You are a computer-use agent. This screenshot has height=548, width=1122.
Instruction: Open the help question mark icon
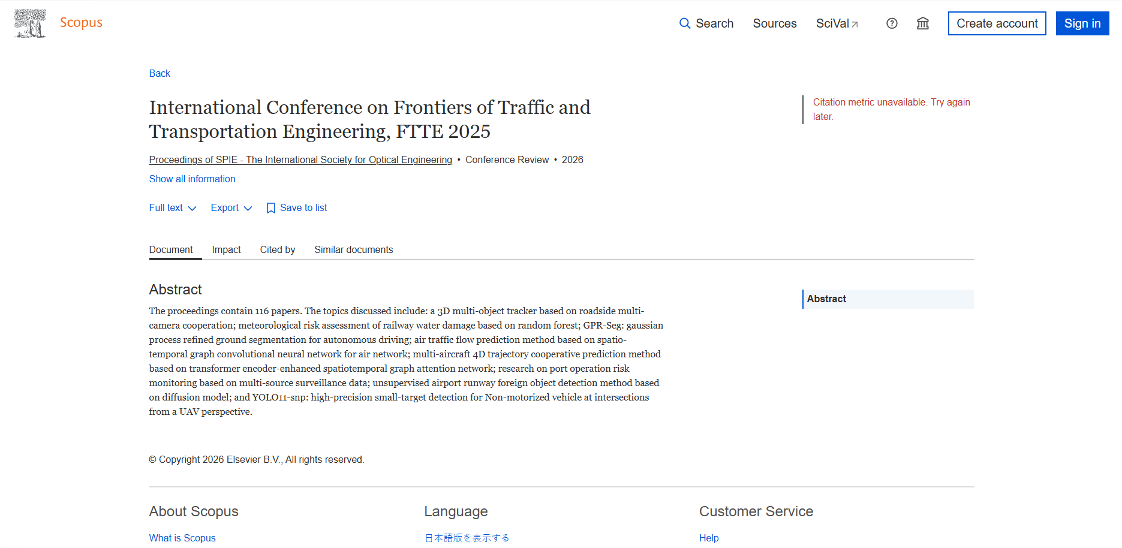pyautogui.click(x=892, y=23)
